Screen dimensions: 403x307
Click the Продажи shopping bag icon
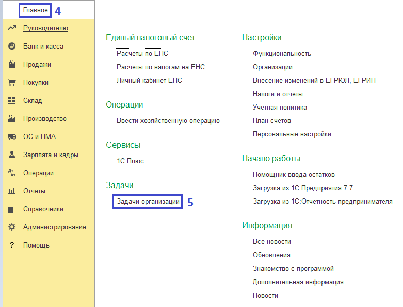[x=12, y=65]
